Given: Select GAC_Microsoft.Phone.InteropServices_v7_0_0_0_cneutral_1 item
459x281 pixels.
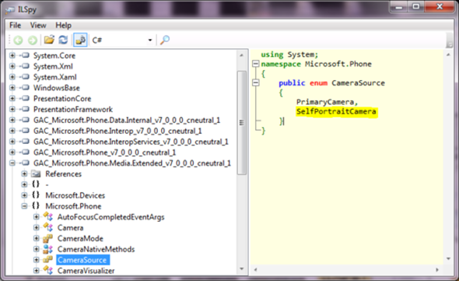Looking at the screenshot, I should click(131, 142).
